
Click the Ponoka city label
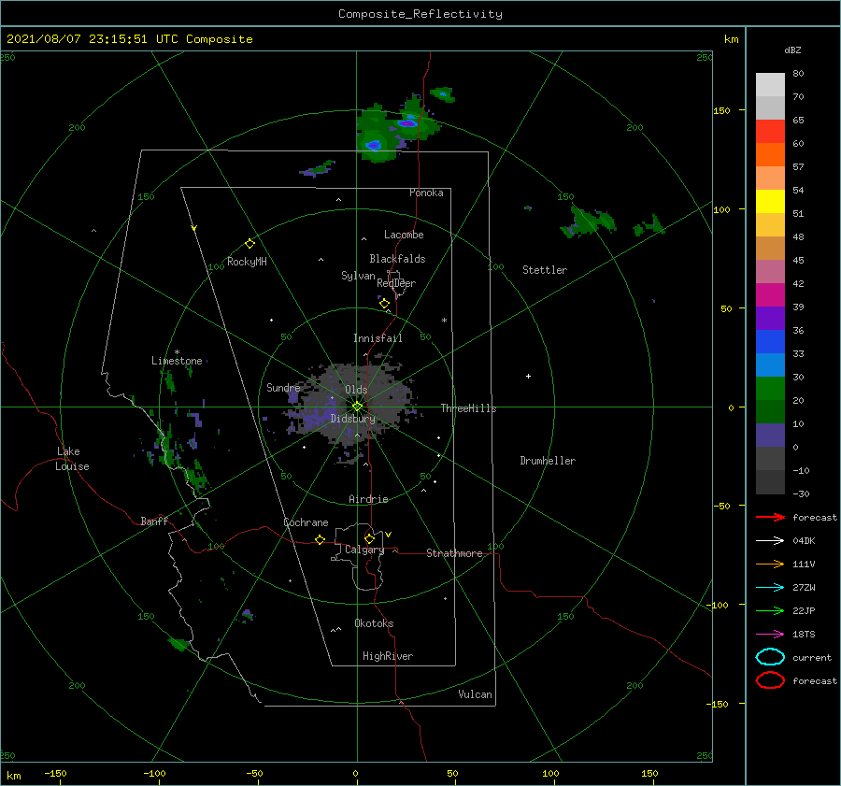pos(426,193)
